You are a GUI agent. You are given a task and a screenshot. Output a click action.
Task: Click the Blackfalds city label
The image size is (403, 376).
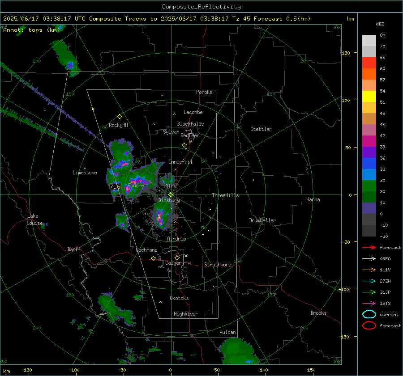pyautogui.click(x=190, y=124)
